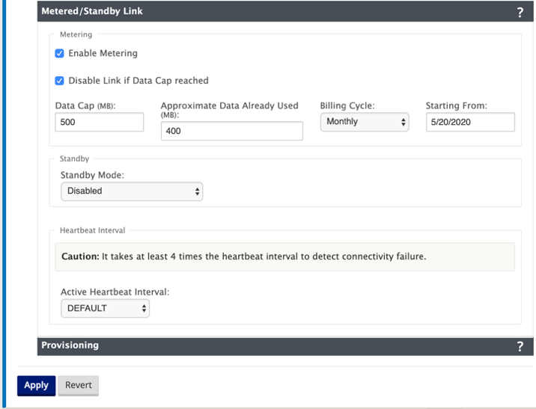Open the Active Heartbeat Interval dropdown

pyautogui.click(x=105, y=308)
